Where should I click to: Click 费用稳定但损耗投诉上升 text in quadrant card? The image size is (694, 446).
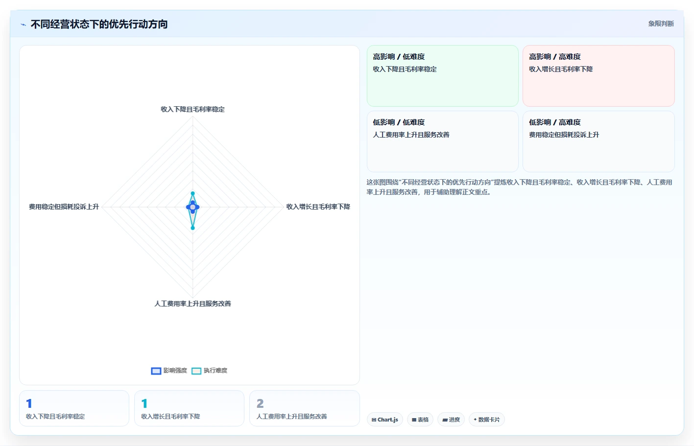pos(564,135)
